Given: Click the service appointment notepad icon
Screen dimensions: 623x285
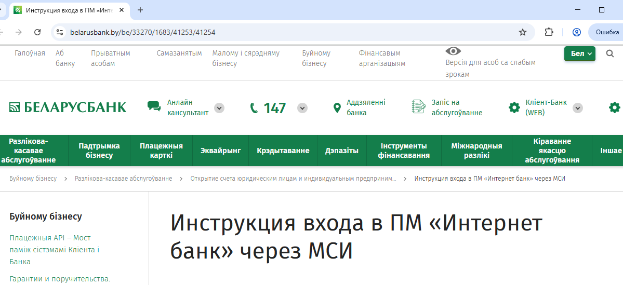Looking at the screenshot, I should click(x=419, y=107).
